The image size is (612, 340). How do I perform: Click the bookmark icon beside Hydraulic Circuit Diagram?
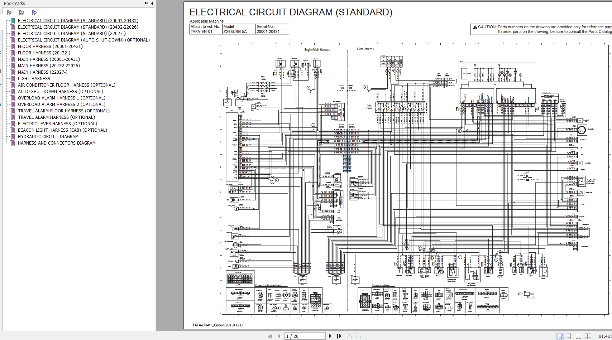pos(13,137)
